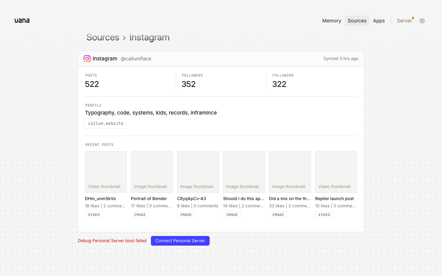Open the Replier launch post thumbnail
This screenshot has height=276, width=442.
(336, 172)
